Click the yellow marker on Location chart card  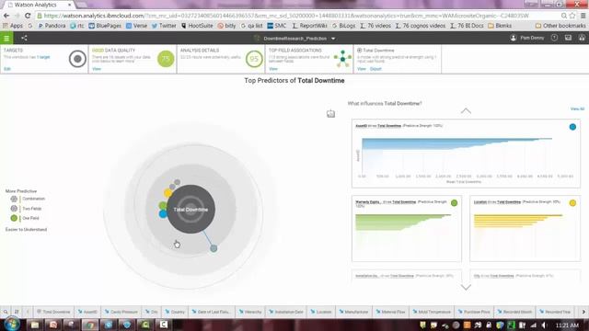(x=572, y=203)
